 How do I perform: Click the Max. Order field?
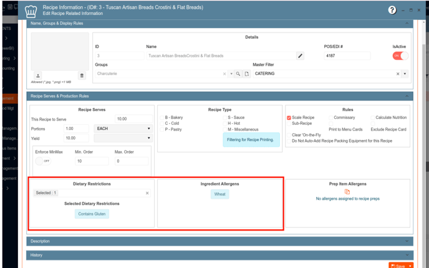pyautogui.click(x=132, y=161)
